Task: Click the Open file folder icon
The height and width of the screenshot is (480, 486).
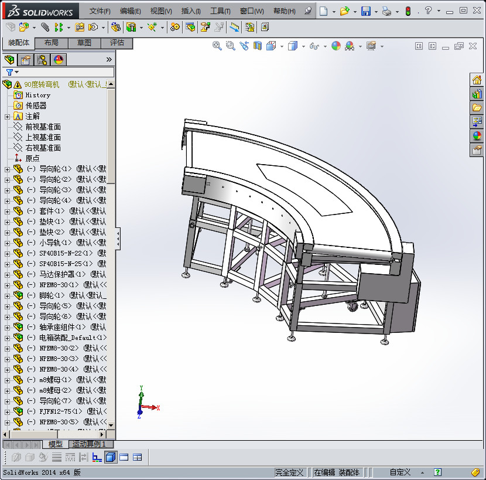Action: pos(344,11)
